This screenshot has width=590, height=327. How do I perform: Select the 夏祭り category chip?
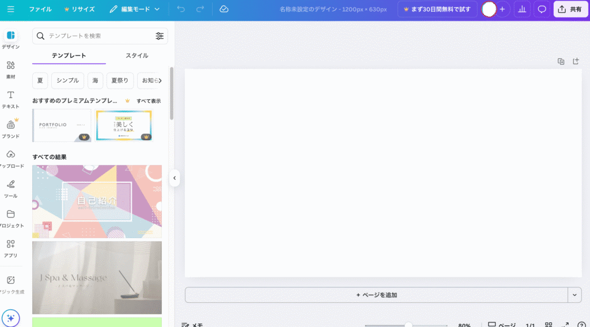click(x=120, y=80)
